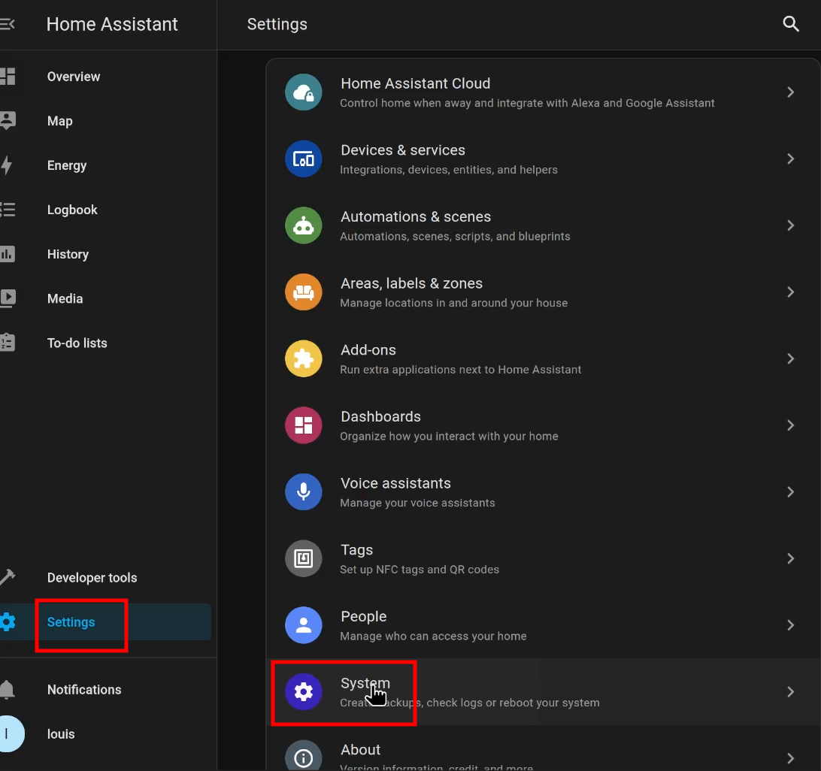Click the 'Manage your voice assistants' description
The width and height of the screenshot is (821, 771).
click(x=417, y=503)
